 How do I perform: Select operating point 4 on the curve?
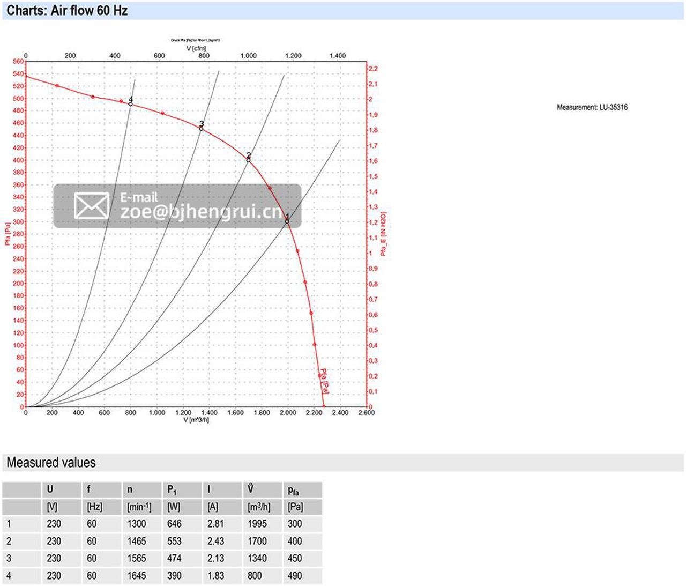coord(130,104)
